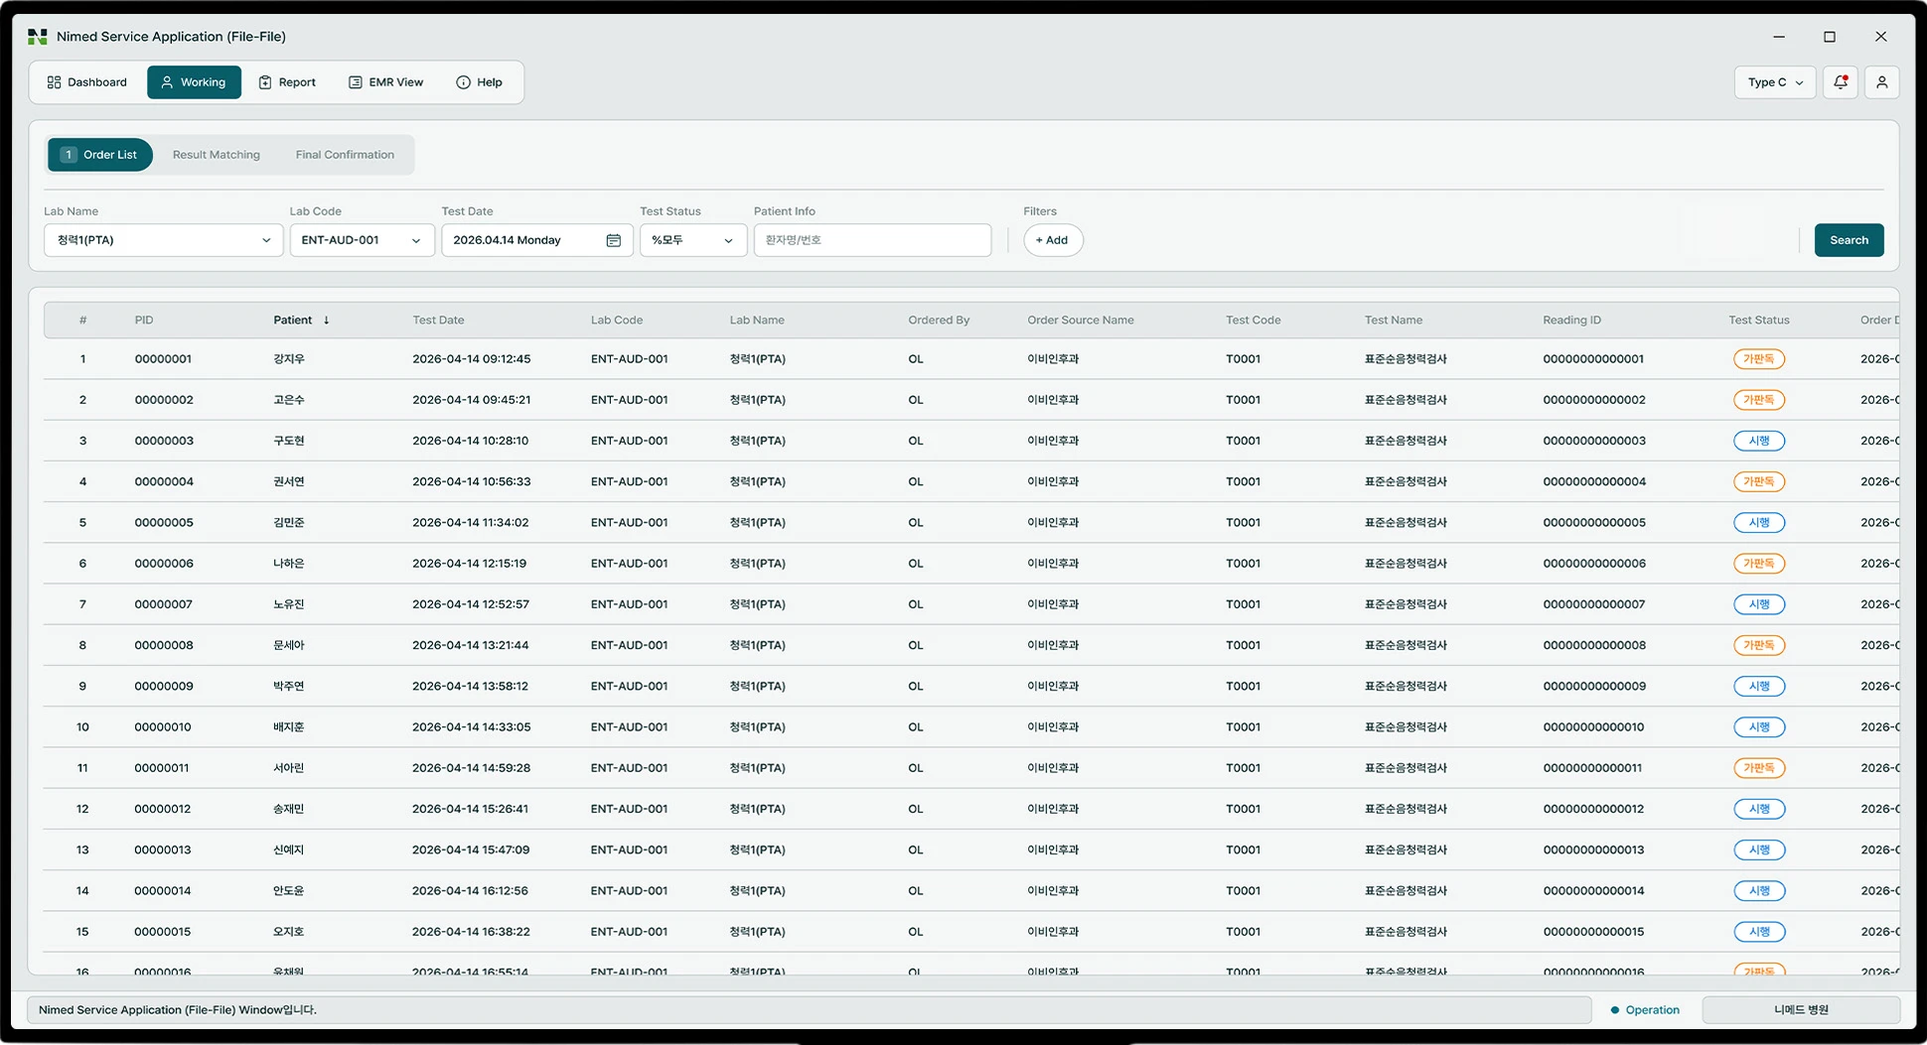Open the Help menu
The height and width of the screenshot is (1045, 1927).
tap(479, 82)
